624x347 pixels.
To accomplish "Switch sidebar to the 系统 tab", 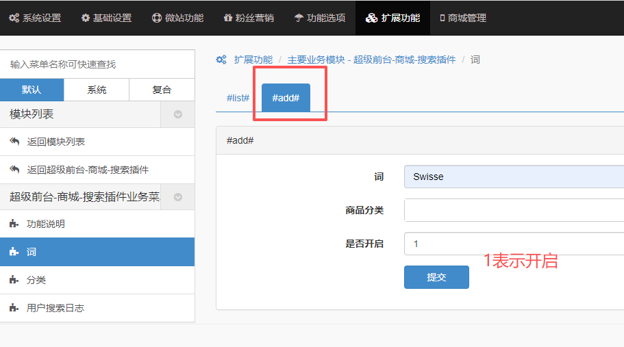I will (x=97, y=90).
